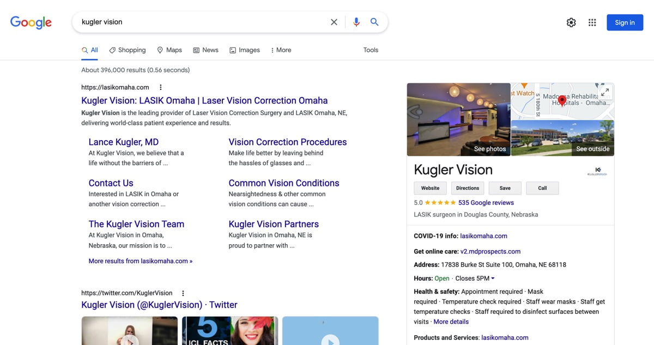Click More details under Health & safety

[x=451, y=322]
